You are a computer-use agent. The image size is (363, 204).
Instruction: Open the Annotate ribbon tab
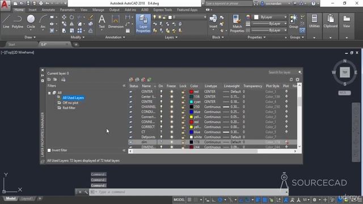pyautogui.click(x=48, y=10)
